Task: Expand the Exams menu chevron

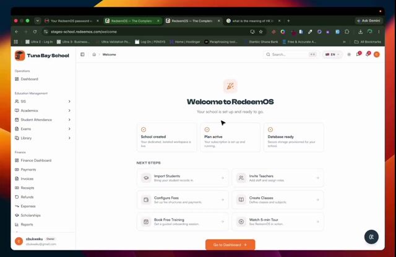Action: click(69, 129)
